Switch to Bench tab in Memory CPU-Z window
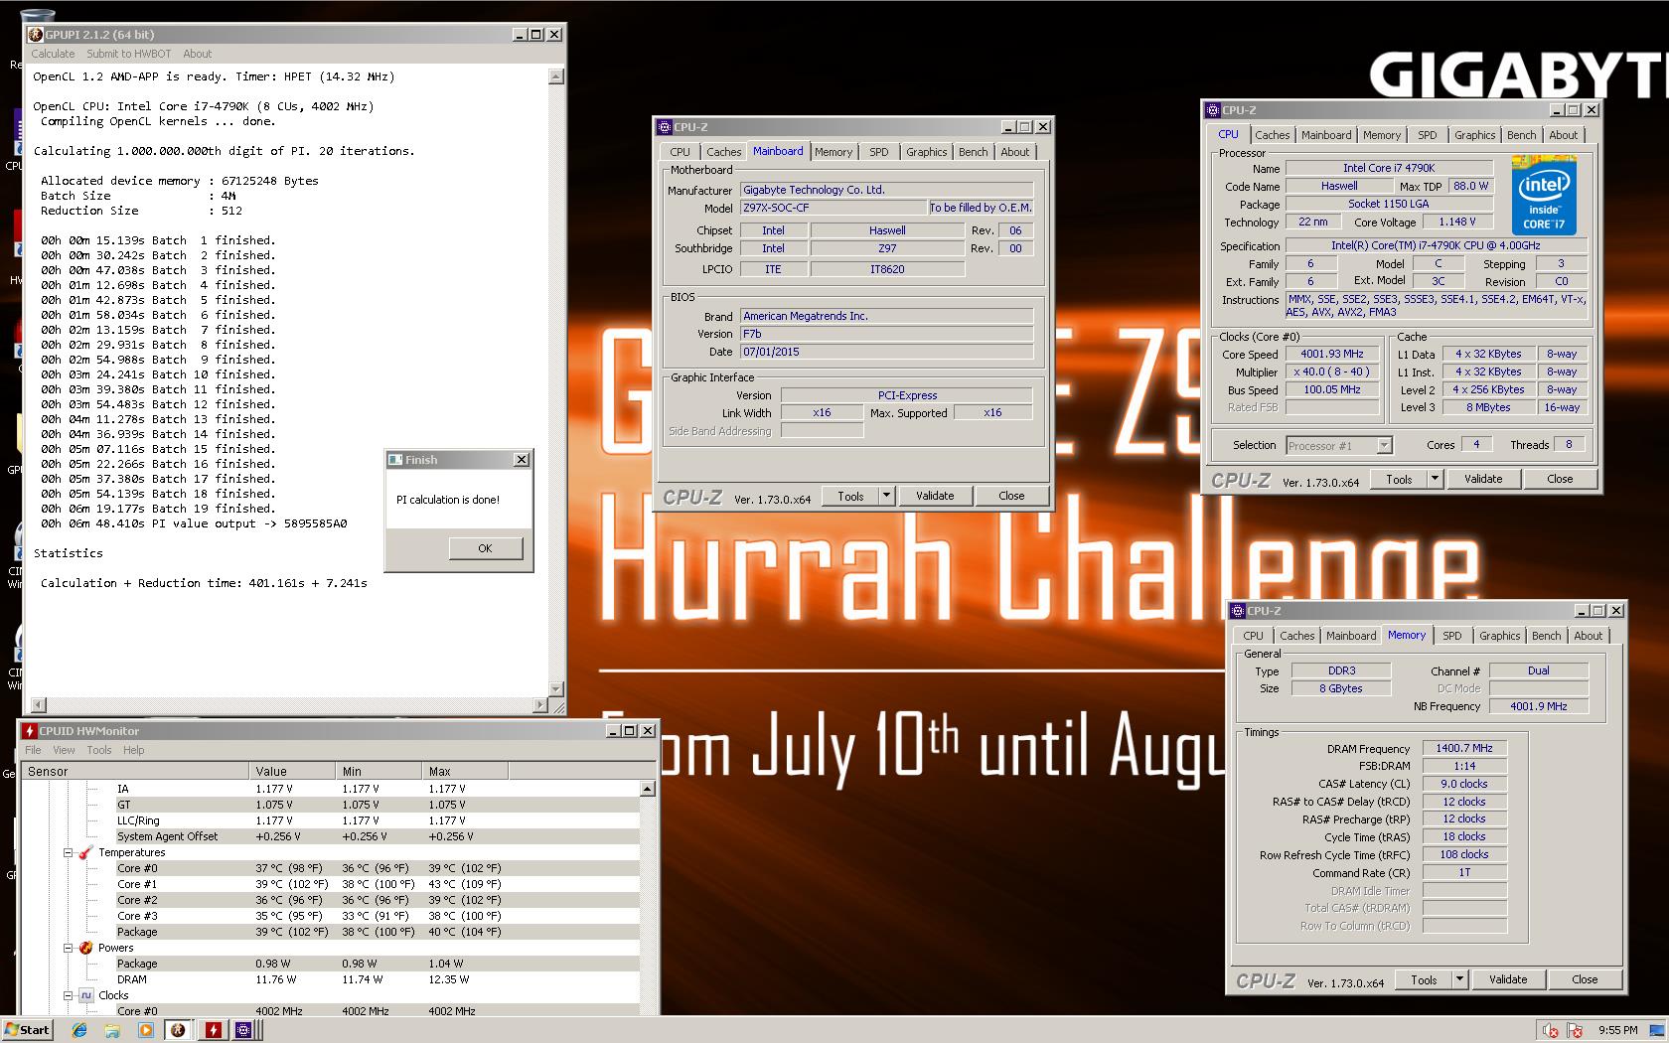 pyautogui.click(x=1546, y=636)
